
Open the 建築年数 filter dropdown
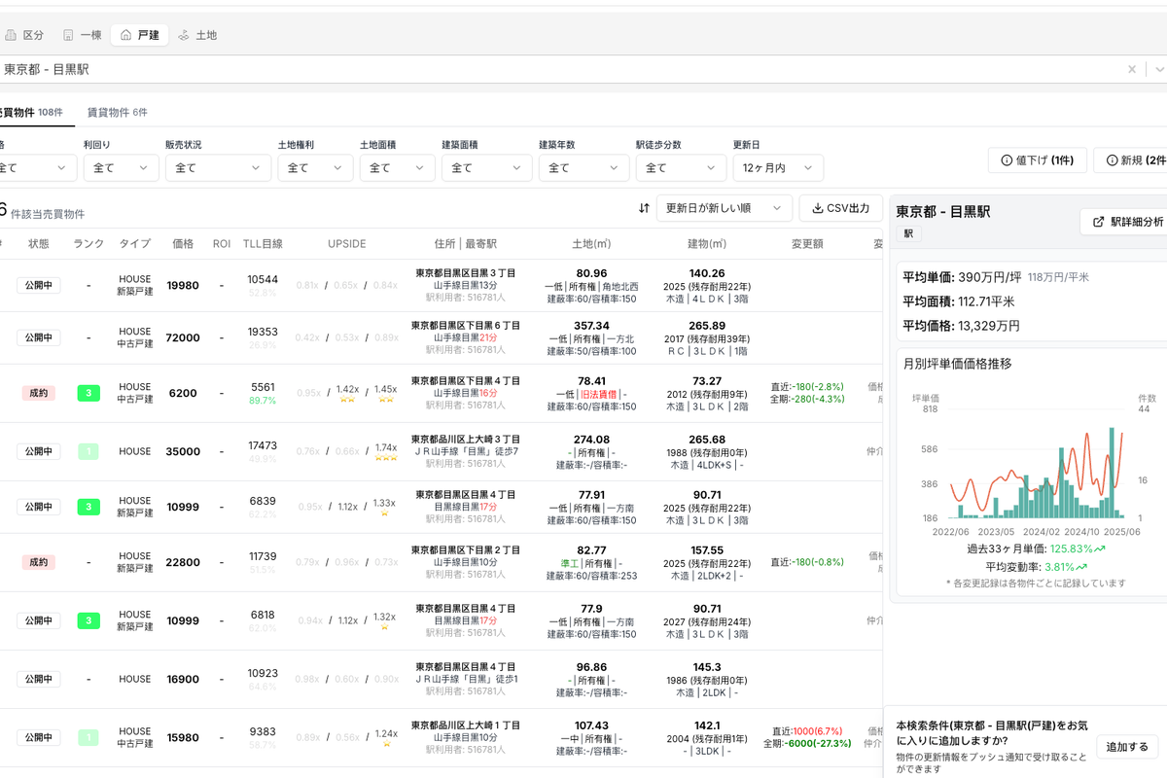point(583,167)
